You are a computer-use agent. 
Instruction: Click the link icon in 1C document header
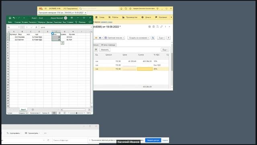(x=161, y=27)
